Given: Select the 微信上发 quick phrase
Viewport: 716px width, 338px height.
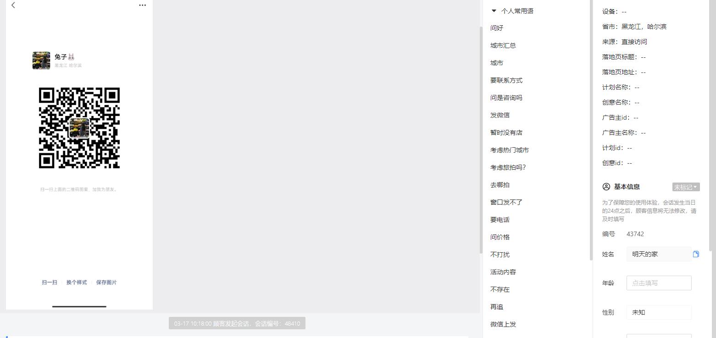Looking at the screenshot, I should [x=503, y=324].
